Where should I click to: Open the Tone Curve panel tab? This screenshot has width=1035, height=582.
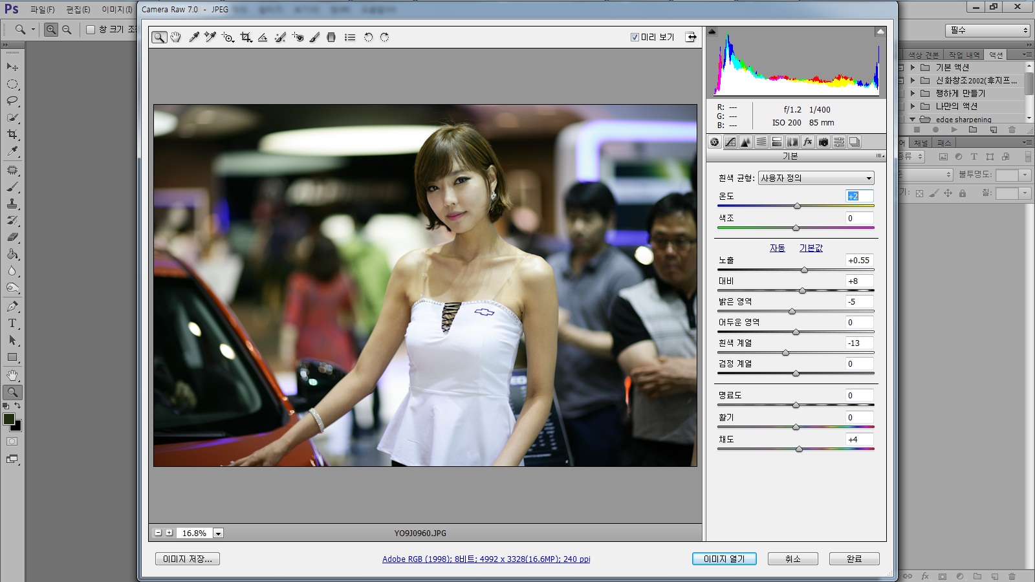pos(730,142)
